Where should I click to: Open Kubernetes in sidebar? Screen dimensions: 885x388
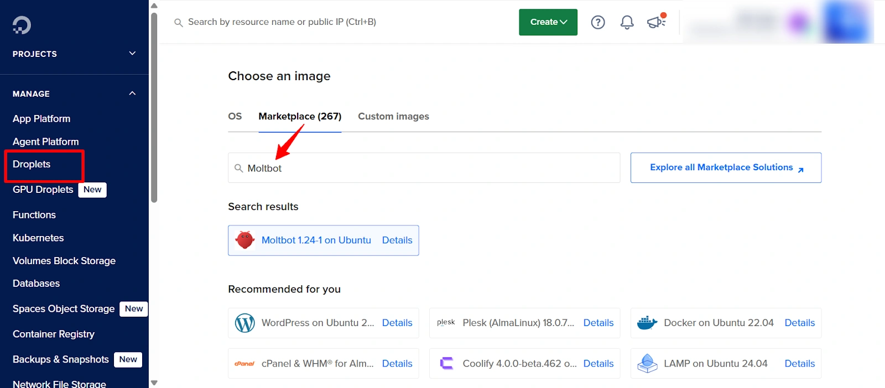pyautogui.click(x=38, y=238)
